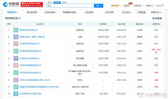Click the 开业 status in row 1
168x99 pixels.
click(156, 30)
